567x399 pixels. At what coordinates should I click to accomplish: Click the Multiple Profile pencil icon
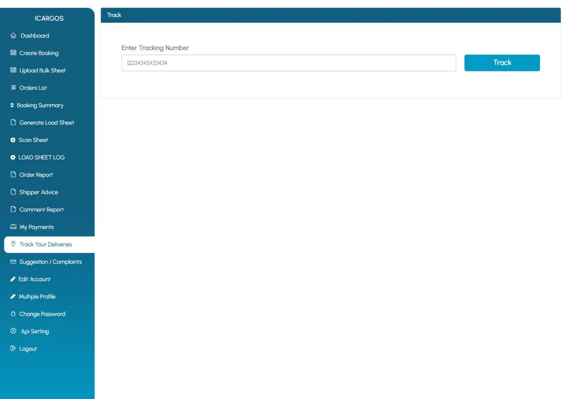click(x=13, y=297)
